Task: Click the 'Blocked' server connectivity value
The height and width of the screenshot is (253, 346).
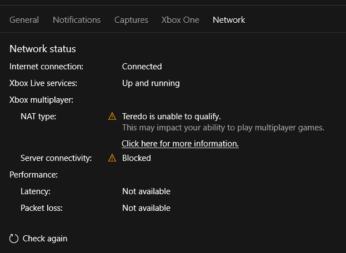Action: (x=137, y=158)
